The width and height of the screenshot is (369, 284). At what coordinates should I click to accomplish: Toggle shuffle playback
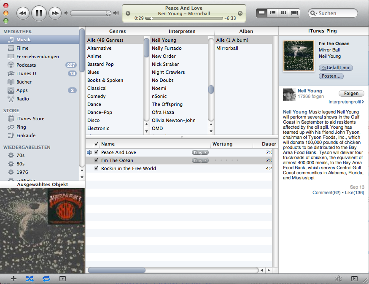[x=30, y=279]
